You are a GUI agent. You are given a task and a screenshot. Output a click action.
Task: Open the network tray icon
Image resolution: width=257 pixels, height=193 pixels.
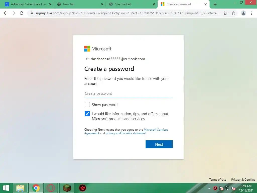(227, 188)
